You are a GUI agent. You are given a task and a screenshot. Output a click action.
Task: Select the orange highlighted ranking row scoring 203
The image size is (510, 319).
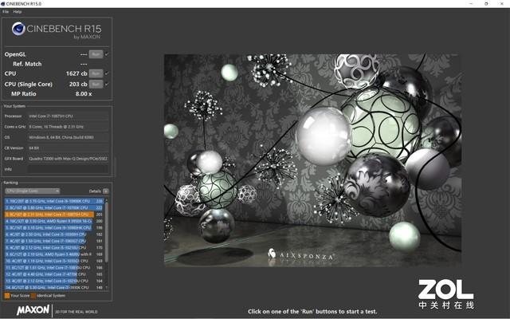click(x=54, y=215)
